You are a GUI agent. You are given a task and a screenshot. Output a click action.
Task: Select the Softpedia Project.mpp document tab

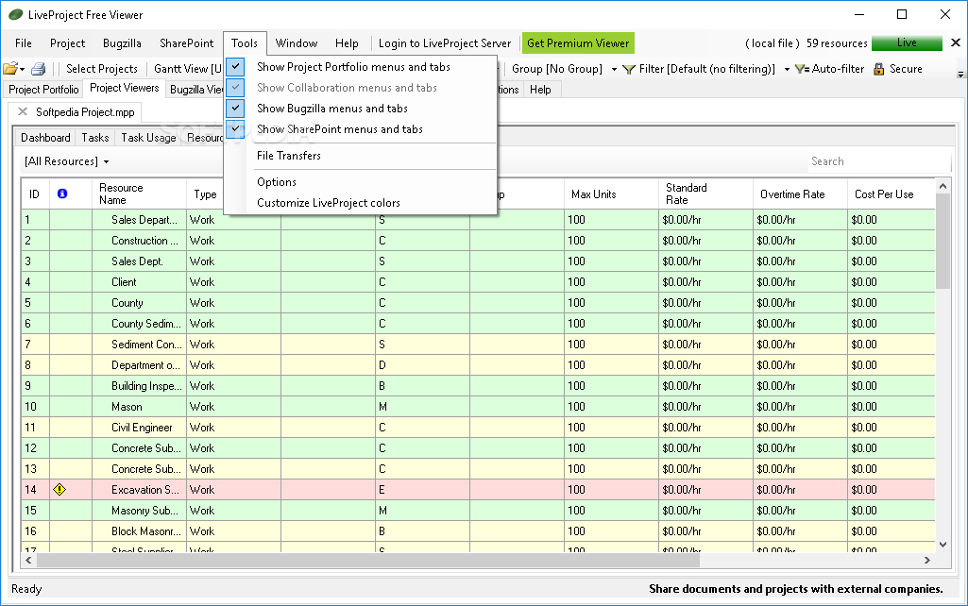click(85, 112)
